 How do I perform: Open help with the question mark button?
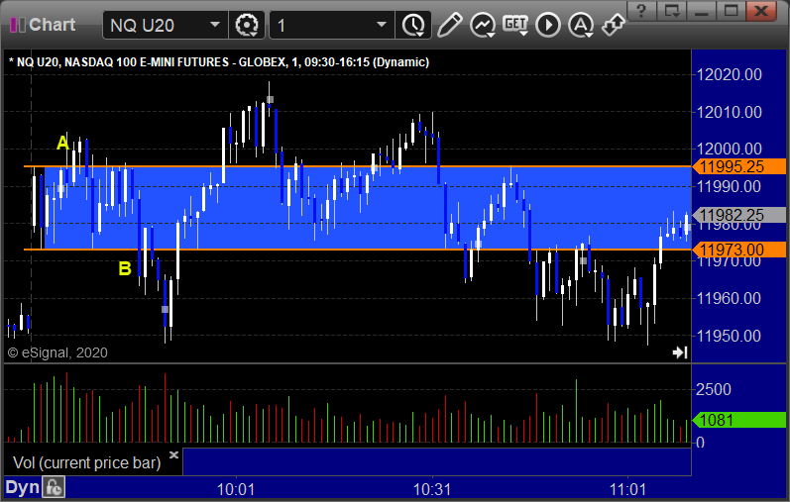point(641,11)
